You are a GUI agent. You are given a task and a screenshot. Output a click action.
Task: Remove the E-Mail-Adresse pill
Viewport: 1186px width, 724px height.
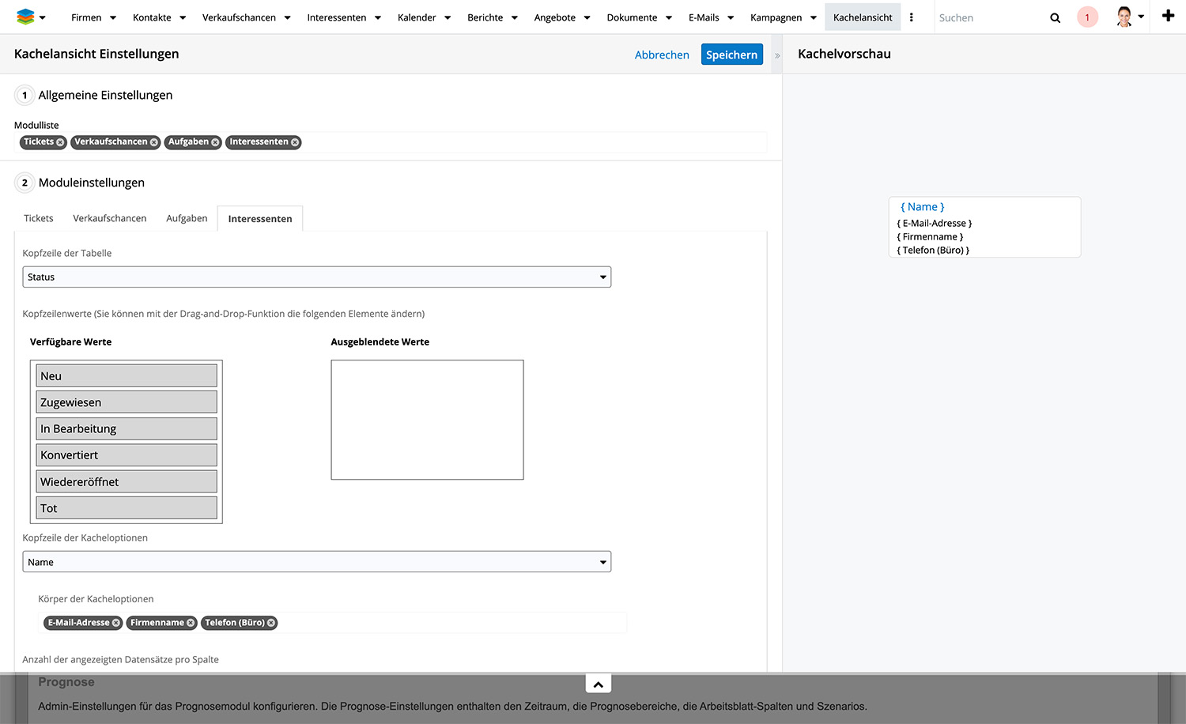click(116, 623)
